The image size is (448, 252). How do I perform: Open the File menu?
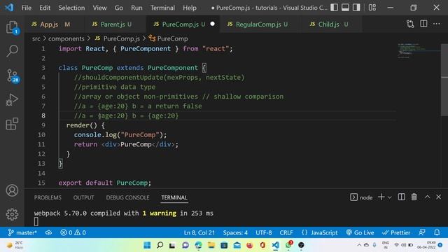coord(27,8)
